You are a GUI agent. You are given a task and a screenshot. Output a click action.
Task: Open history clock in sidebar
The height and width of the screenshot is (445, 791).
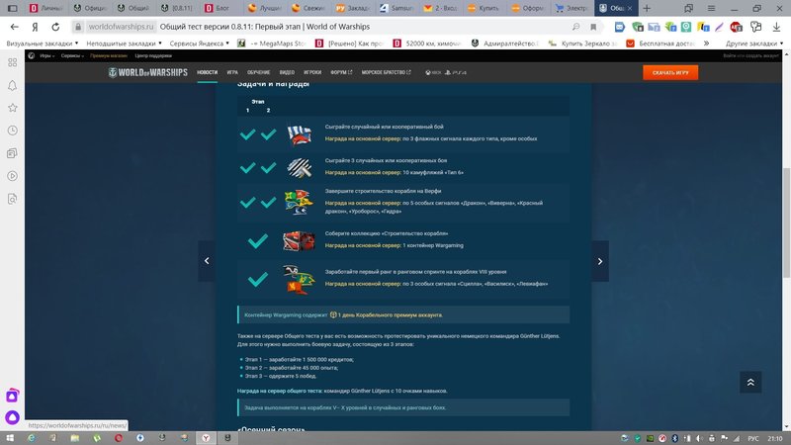click(13, 131)
